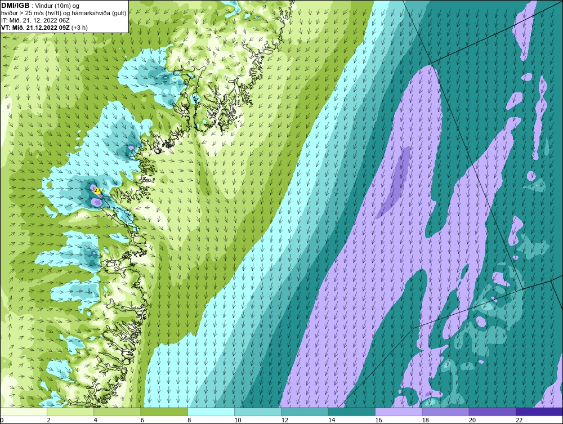
Task: Click the legend value 16 label
Action: (x=378, y=420)
